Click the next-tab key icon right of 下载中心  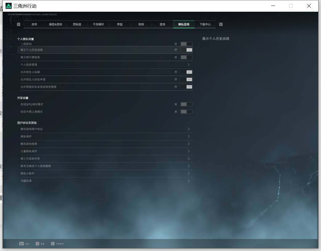coord(221,24)
